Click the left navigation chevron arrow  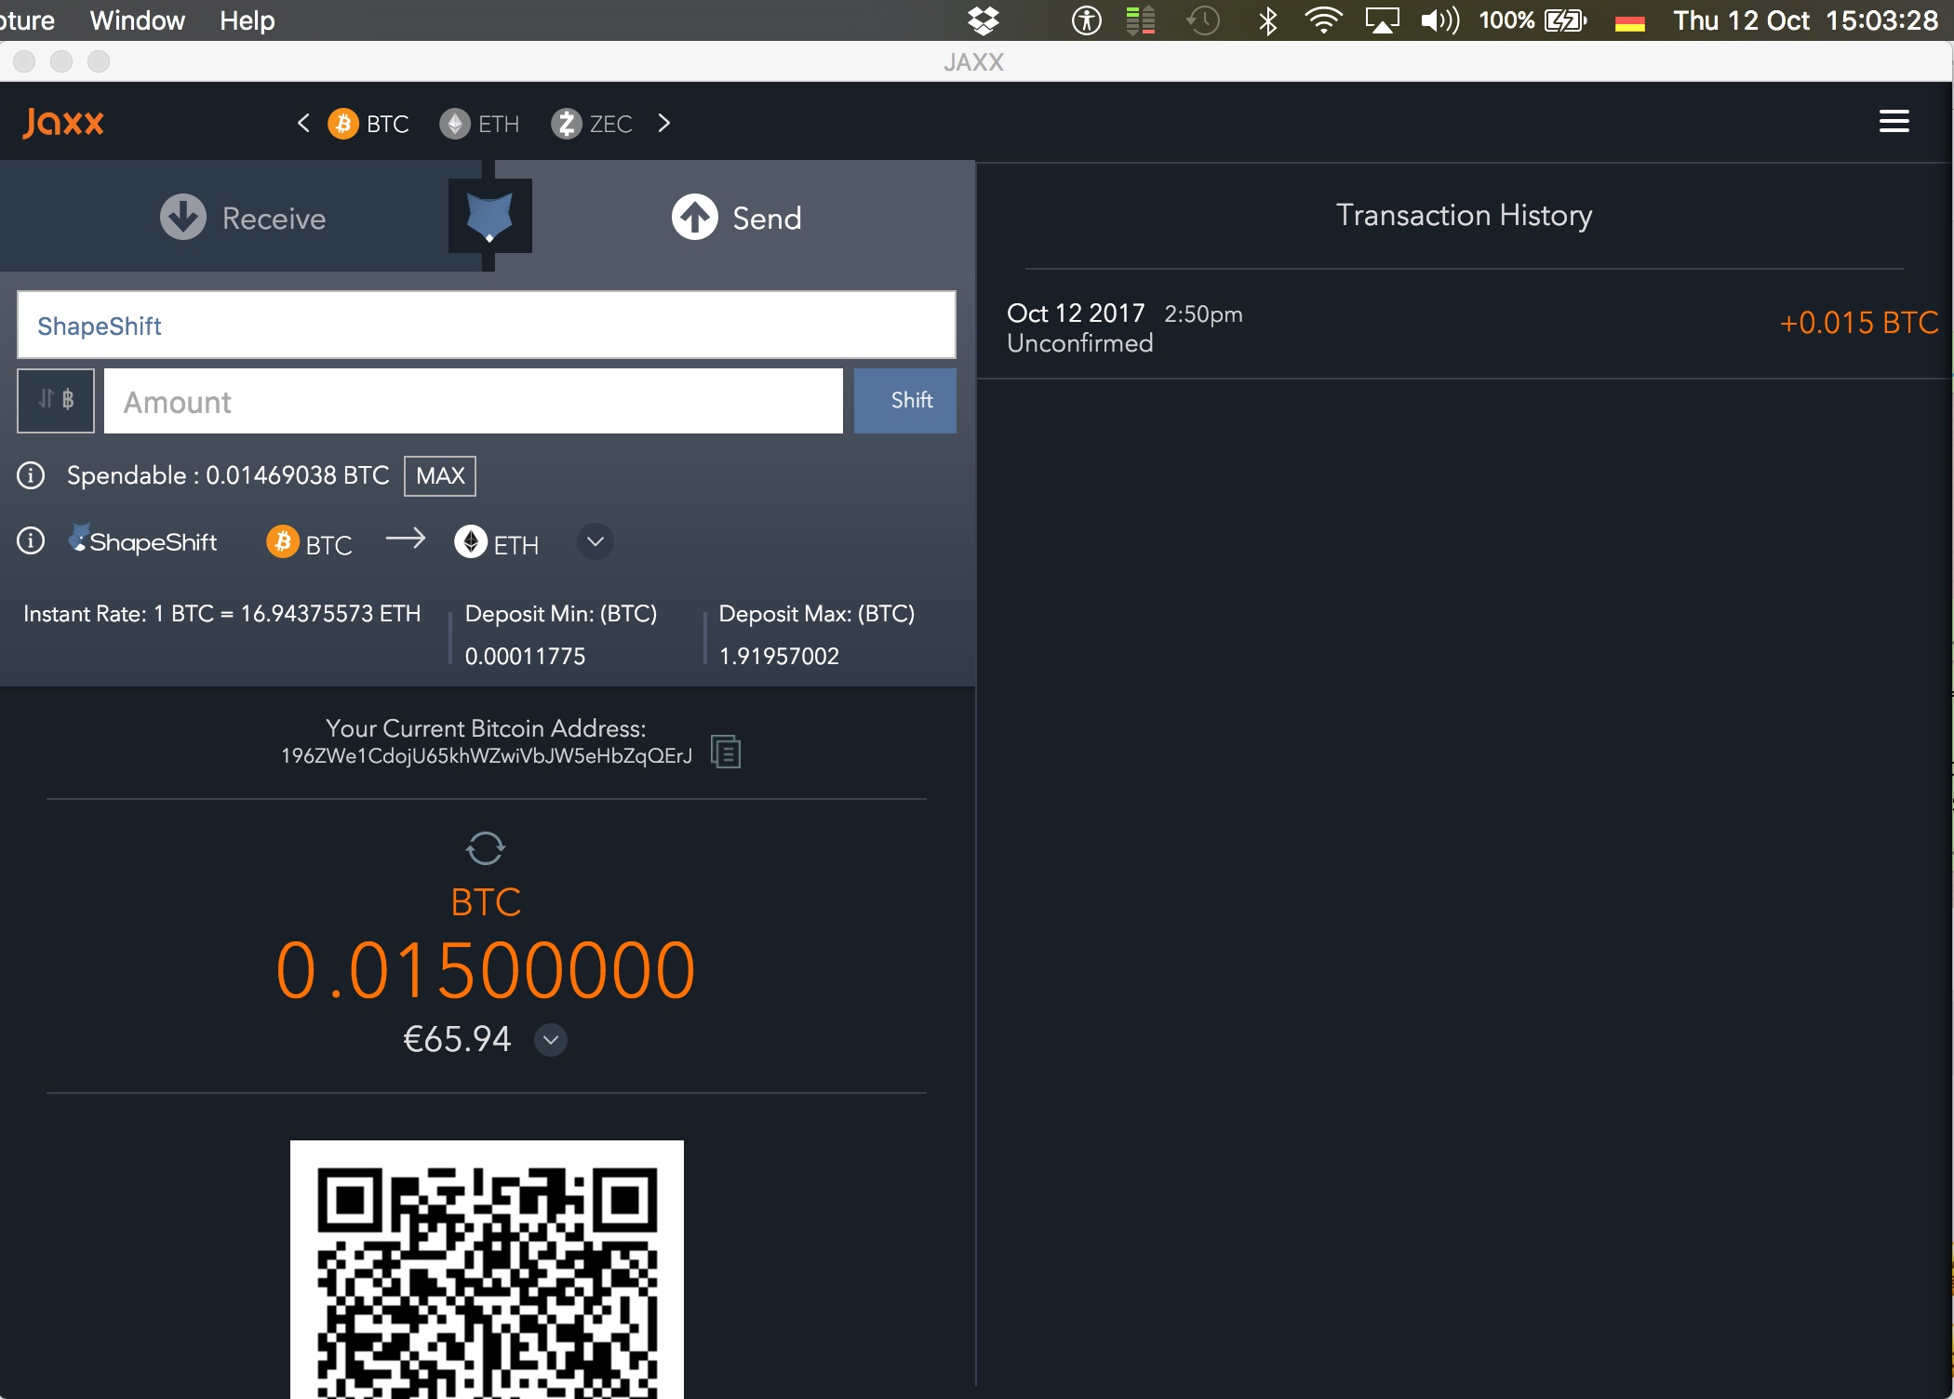click(297, 124)
